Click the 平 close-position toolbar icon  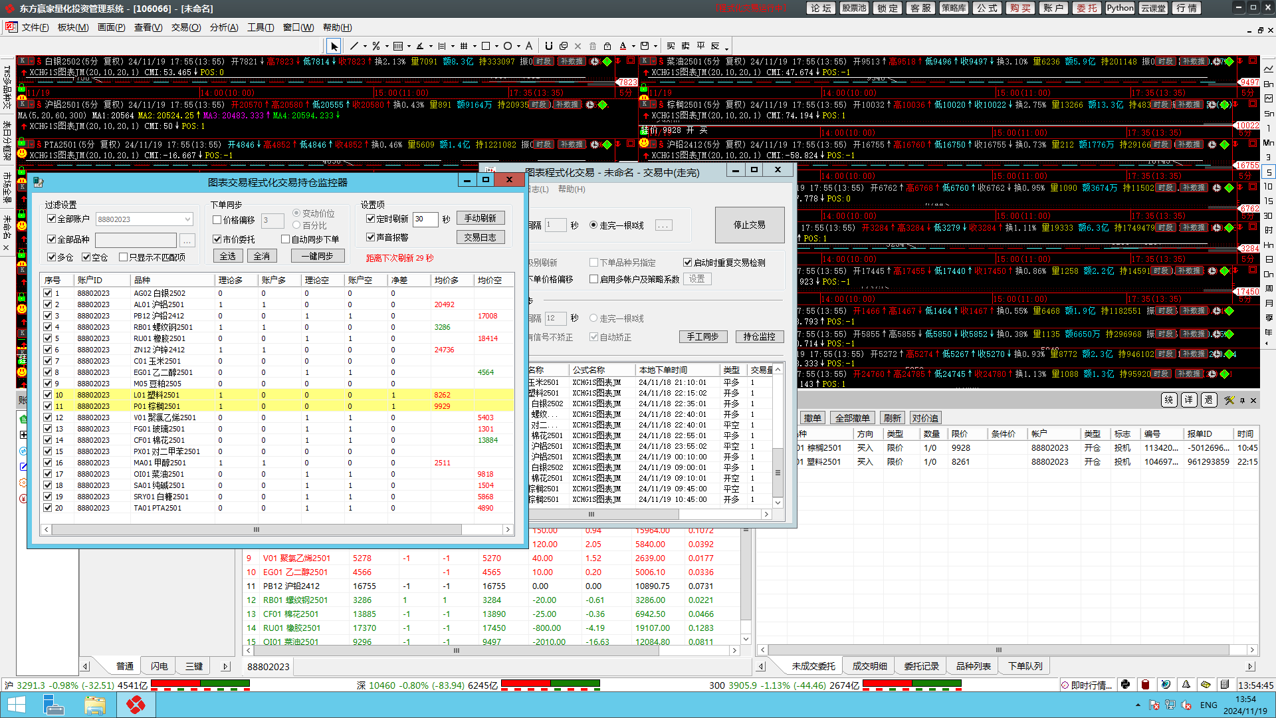point(700,46)
